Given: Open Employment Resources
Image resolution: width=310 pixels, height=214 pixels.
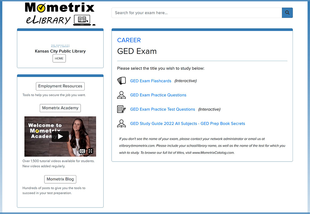Looking at the screenshot, I should [60, 86].
